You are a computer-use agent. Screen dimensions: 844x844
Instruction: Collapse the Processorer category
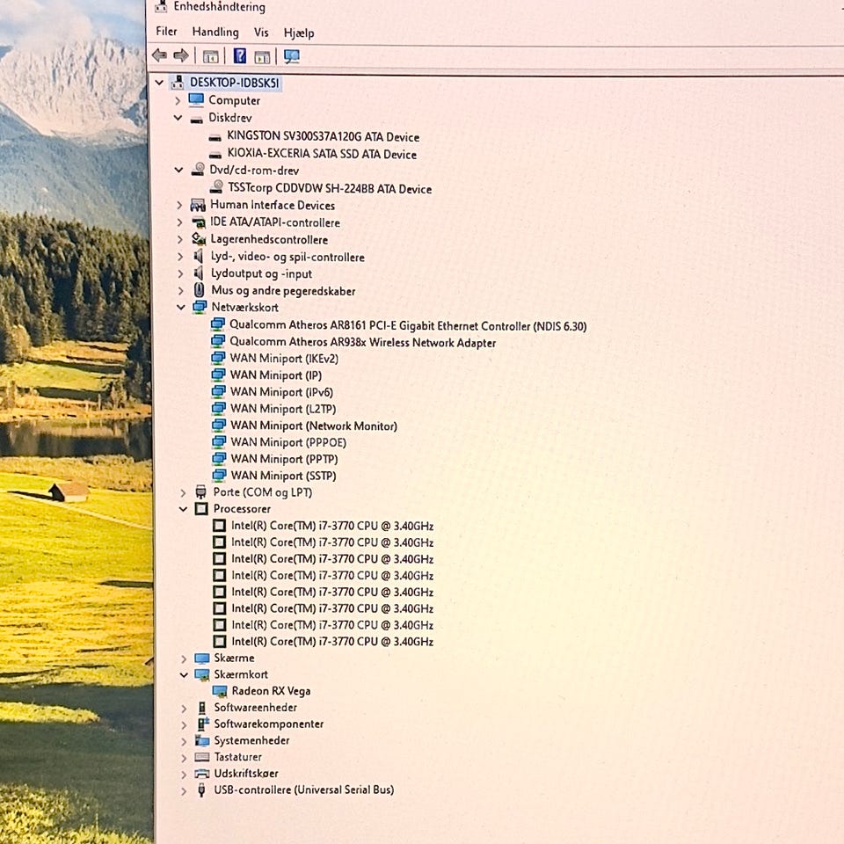(x=183, y=509)
